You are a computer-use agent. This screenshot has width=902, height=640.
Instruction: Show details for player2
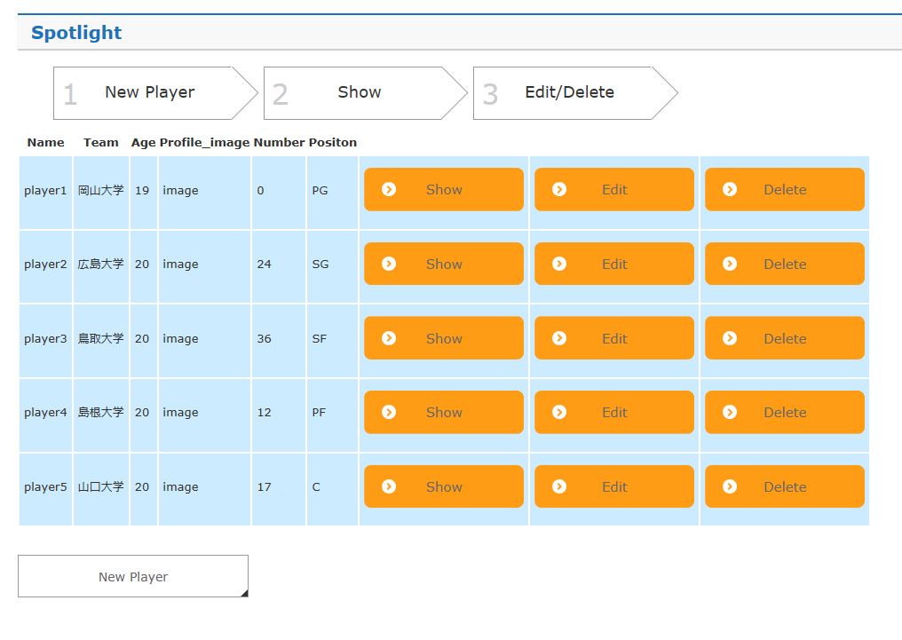[x=444, y=264]
